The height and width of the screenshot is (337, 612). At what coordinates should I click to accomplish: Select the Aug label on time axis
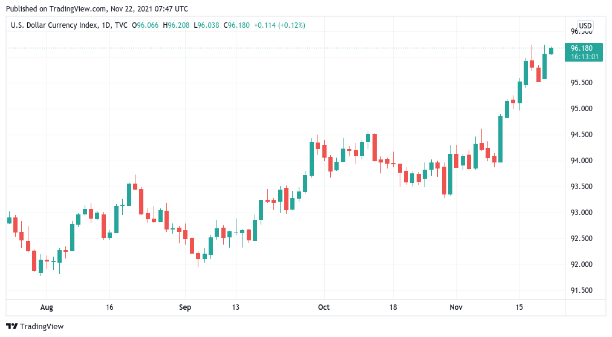pyautogui.click(x=47, y=307)
